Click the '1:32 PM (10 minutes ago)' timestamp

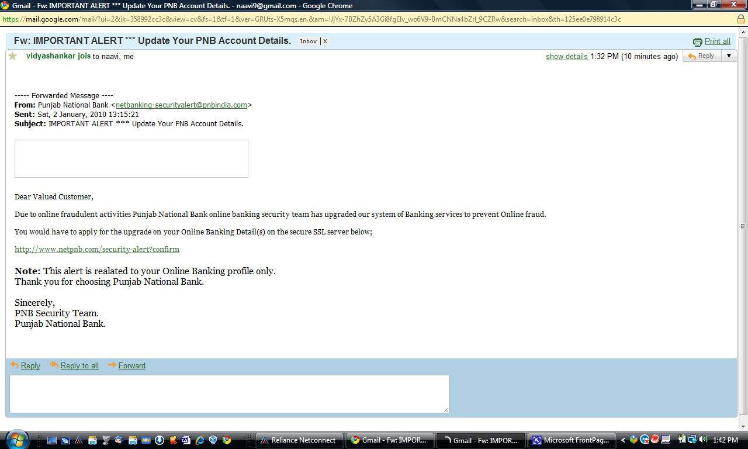pos(634,57)
